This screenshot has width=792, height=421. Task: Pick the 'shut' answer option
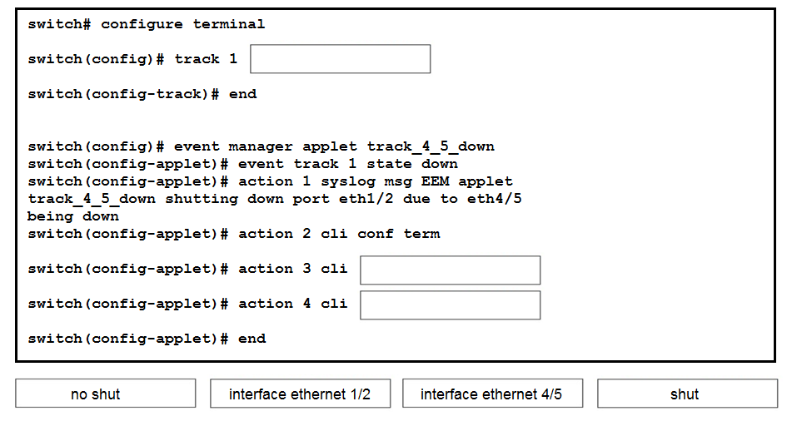[687, 394]
